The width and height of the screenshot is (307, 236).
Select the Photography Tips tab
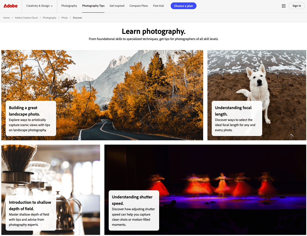point(93,6)
